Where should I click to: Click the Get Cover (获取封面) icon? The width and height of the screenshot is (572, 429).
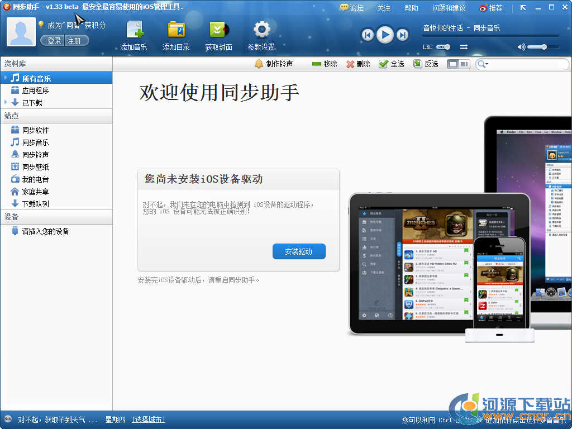coord(219,30)
